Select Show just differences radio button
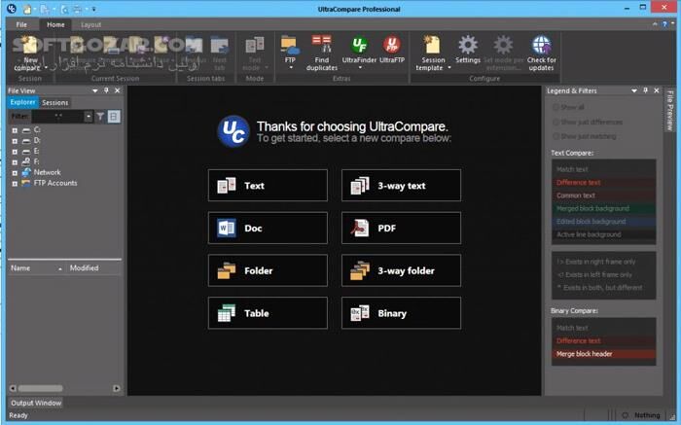 556,122
